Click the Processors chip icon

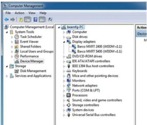[x=69, y=95]
